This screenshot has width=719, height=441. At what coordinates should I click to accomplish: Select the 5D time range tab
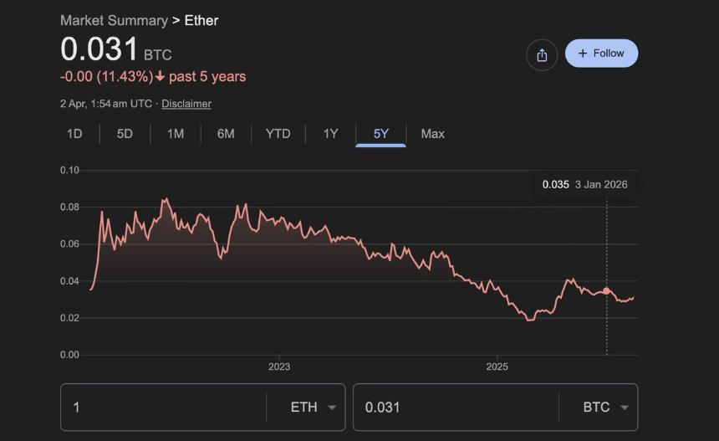(125, 134)
